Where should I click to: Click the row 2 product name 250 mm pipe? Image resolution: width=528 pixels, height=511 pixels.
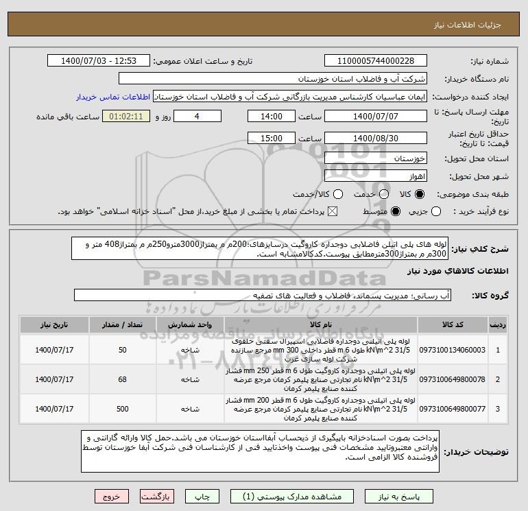[321, 379]
